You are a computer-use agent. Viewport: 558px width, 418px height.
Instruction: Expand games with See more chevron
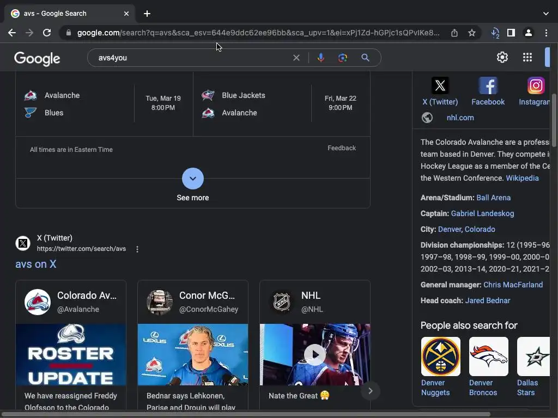point(193,179)
